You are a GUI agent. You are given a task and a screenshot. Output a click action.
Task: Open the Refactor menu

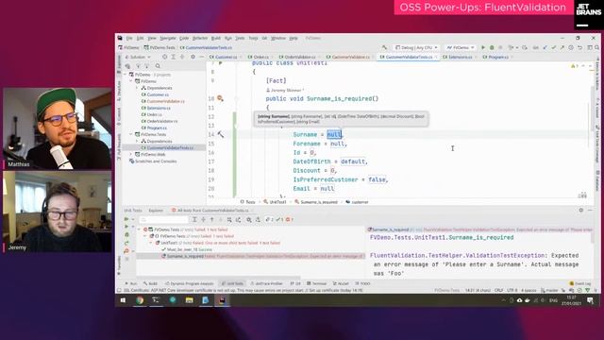pos(200,38)
